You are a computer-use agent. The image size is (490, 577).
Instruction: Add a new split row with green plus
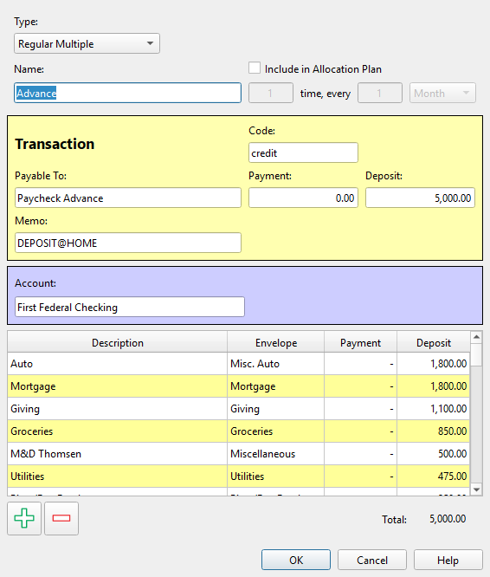pyautogui.click(x=24, y=518)
